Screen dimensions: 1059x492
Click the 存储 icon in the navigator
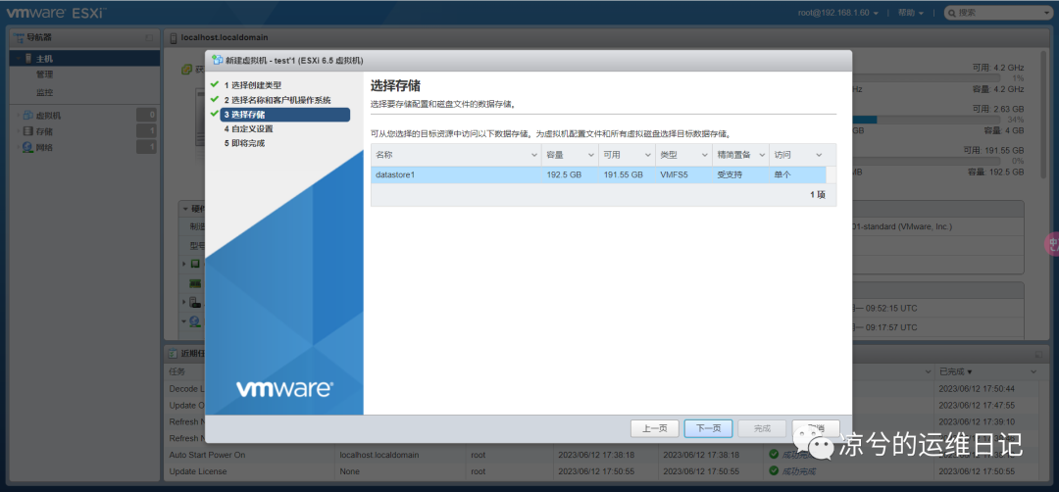click(27, 131)
